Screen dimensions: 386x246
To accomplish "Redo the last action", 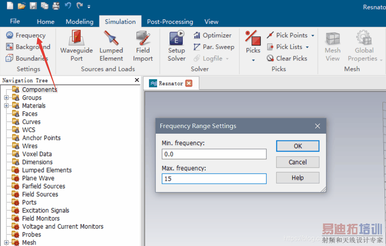I will (79, 5).
